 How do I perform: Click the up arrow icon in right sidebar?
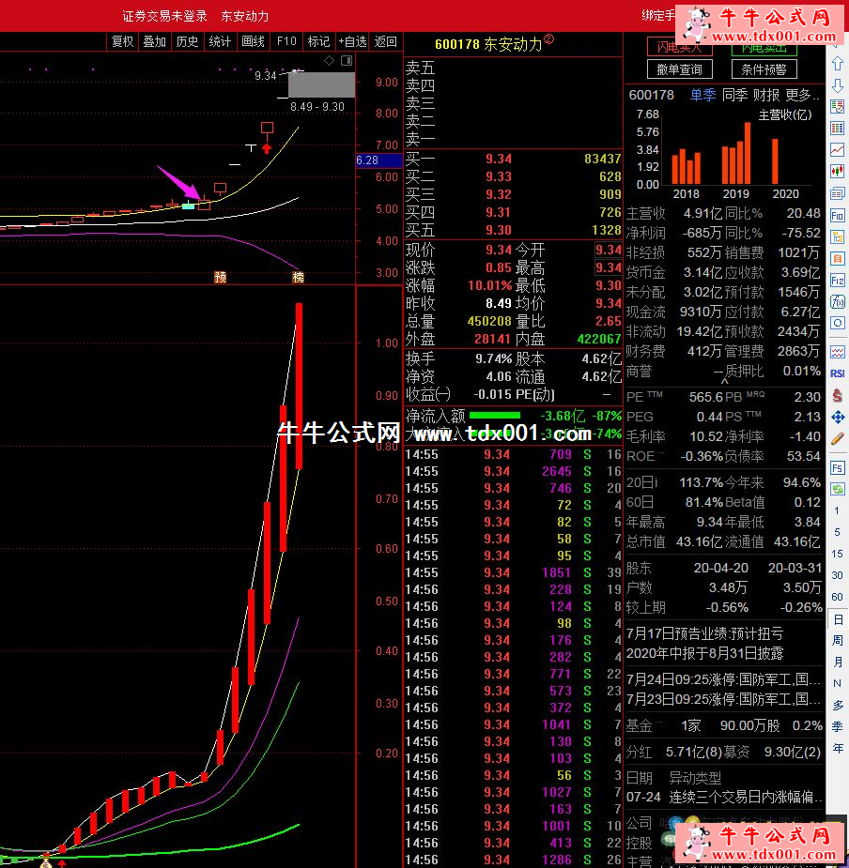(838, 64)
